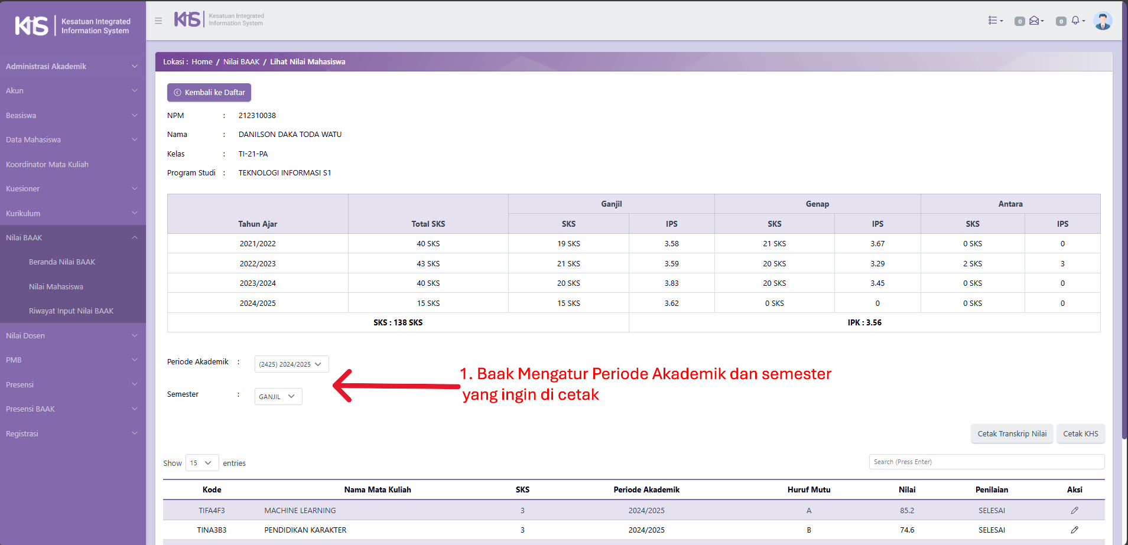
Task: Click edit pencil for PENDIDIKAN KARAKTER row
Action: 1074,530
